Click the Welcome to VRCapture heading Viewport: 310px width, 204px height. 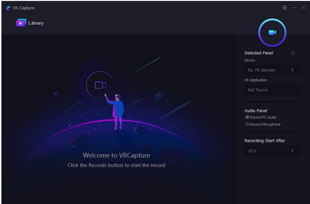(x=116, y=155)
